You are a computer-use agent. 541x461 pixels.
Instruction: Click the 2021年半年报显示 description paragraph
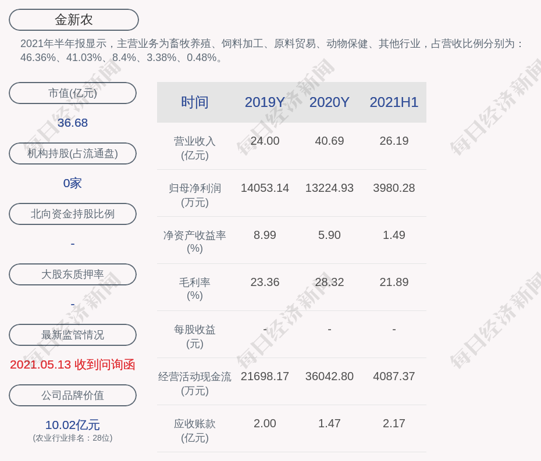(x=272, y=51)
